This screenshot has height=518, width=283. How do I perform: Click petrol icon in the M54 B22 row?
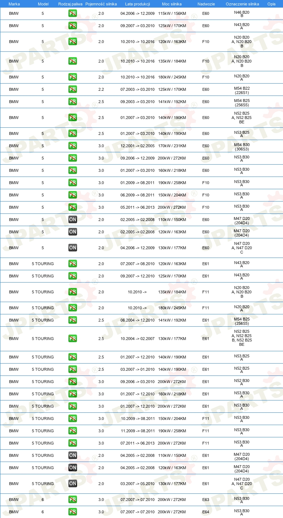click(x=73, y=89)
